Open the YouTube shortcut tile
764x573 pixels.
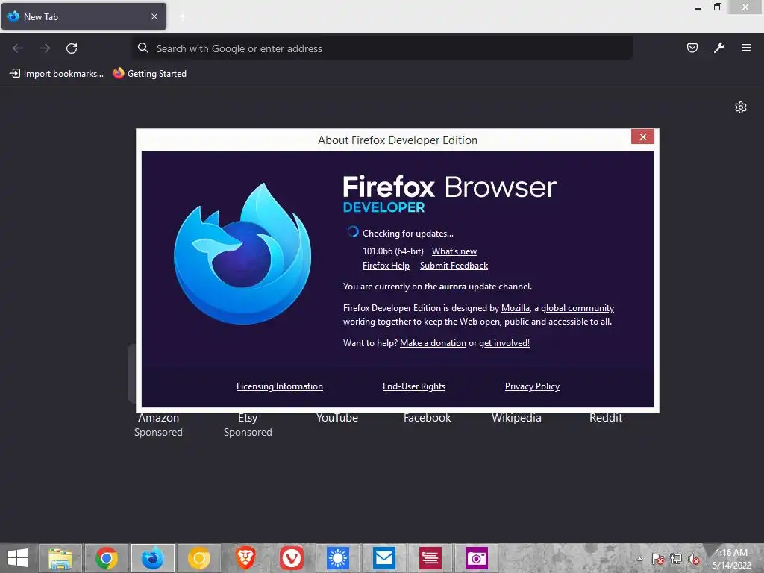337,418
